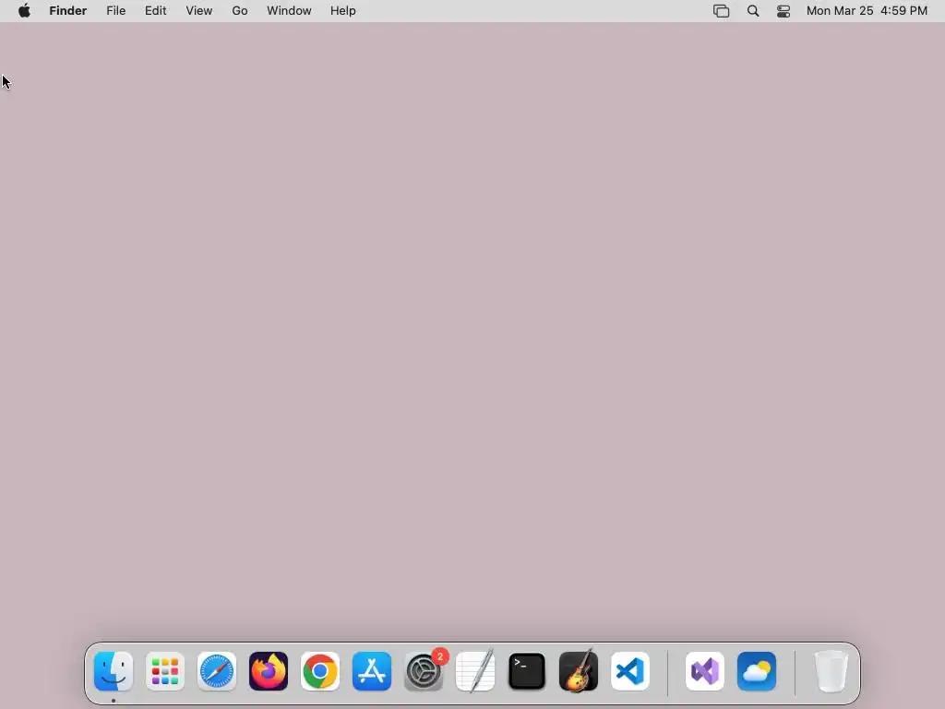Click the date and time clock
The height and width of the screenshot is (709, 945).
[867, 11]
